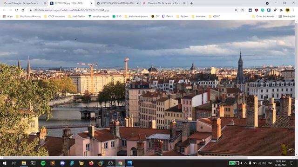Open the SSO bookmark

pos(117,17)
